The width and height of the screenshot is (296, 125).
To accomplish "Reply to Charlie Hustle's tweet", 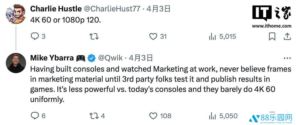I will (34, 36).
